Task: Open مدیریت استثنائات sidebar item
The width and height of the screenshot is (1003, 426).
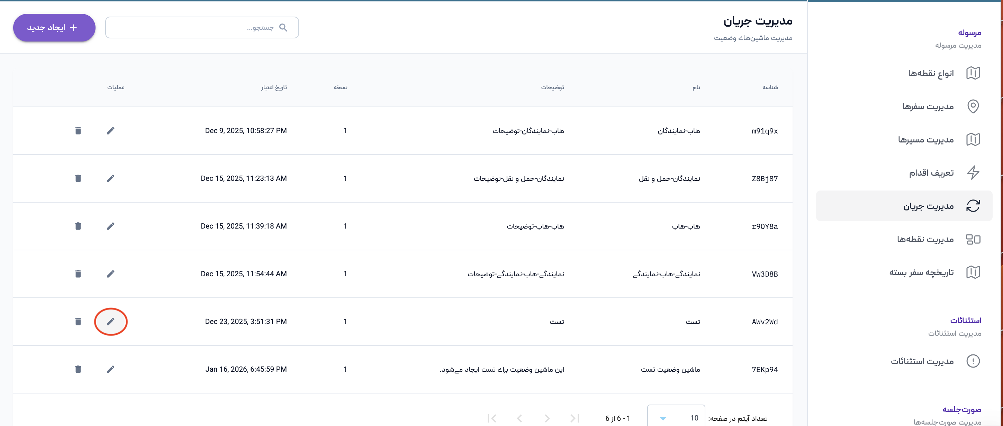Action: pos(922,361)
